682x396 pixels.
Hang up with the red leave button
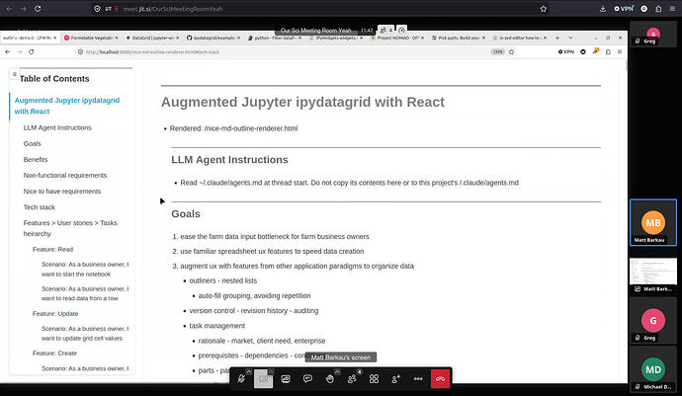[440, 379]
